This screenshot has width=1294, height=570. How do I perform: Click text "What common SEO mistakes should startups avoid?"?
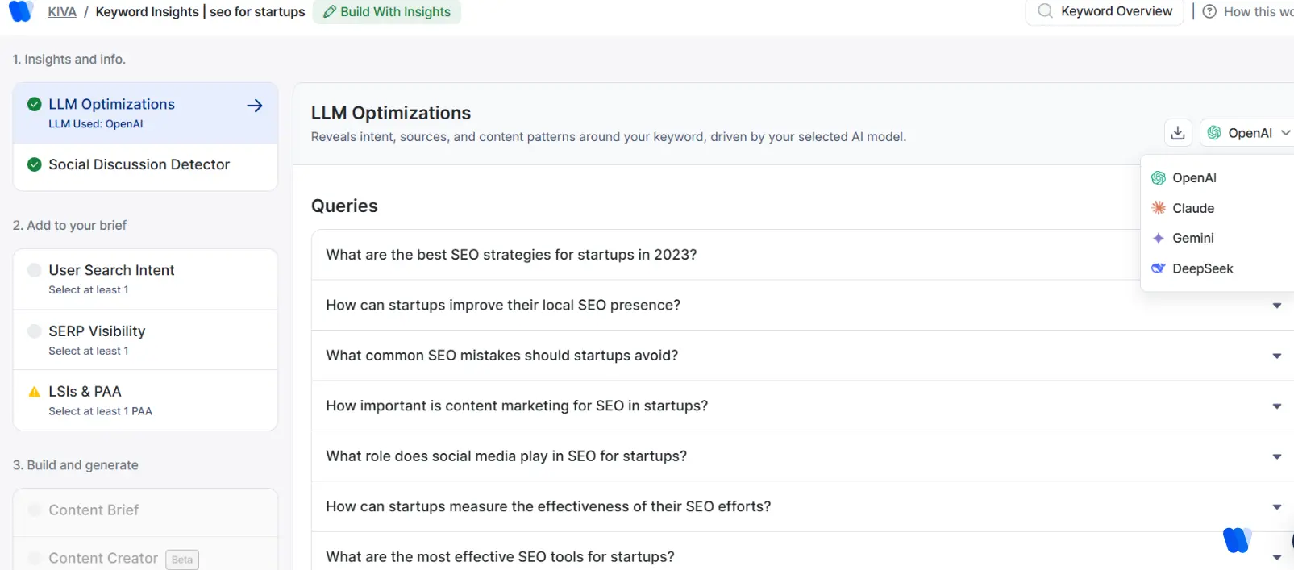501,356
